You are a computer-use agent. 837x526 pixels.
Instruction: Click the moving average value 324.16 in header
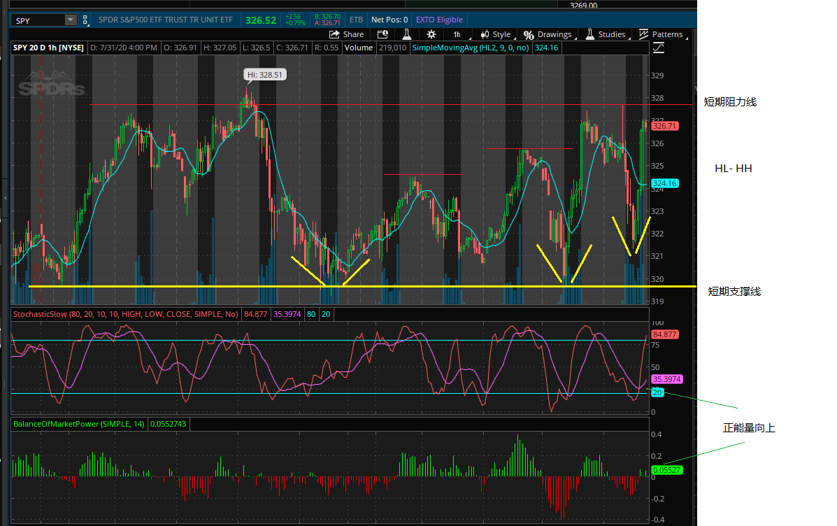(x=547, y=48)
